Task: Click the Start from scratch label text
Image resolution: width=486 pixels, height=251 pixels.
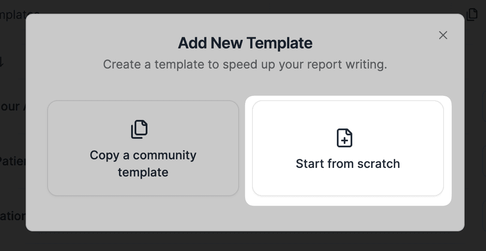Action: [x=348, y=164]
